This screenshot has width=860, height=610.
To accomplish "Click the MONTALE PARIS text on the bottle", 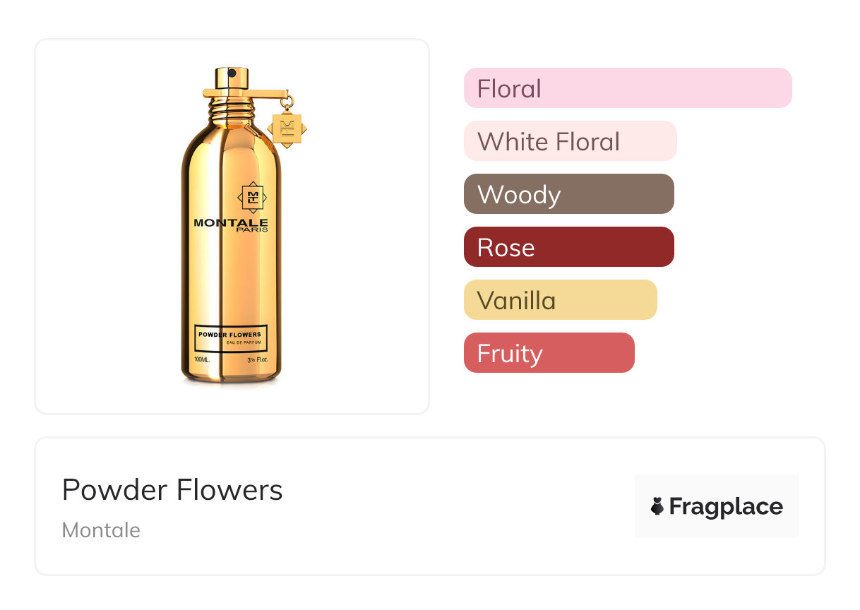I will (x=231, y=225).
